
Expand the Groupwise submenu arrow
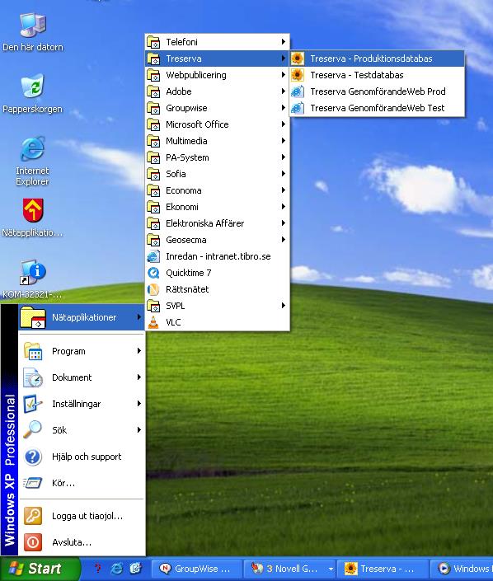pyautogui.click(x=284, y=108)
